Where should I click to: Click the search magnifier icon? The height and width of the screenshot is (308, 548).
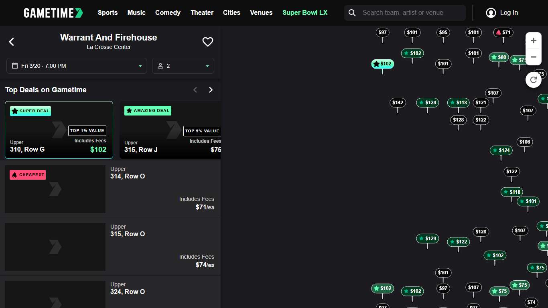point(352,13)
